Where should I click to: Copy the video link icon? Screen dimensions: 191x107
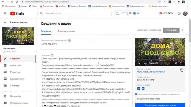(x=182, y=70)
